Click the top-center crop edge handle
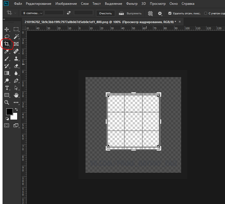 (133, 93)
